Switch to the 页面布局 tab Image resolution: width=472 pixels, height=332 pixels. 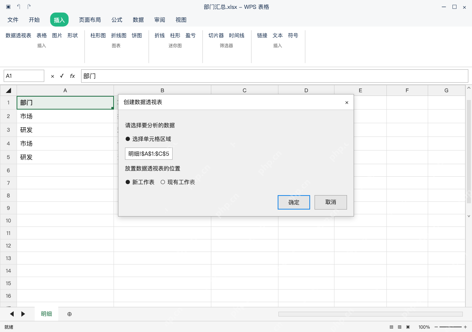[90, 20]
